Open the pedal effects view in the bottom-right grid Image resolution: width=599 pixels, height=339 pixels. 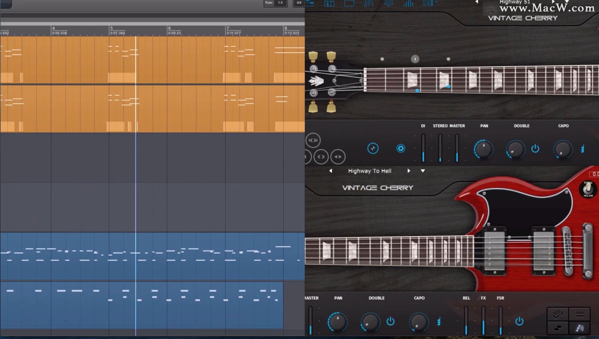pos(558,328)
